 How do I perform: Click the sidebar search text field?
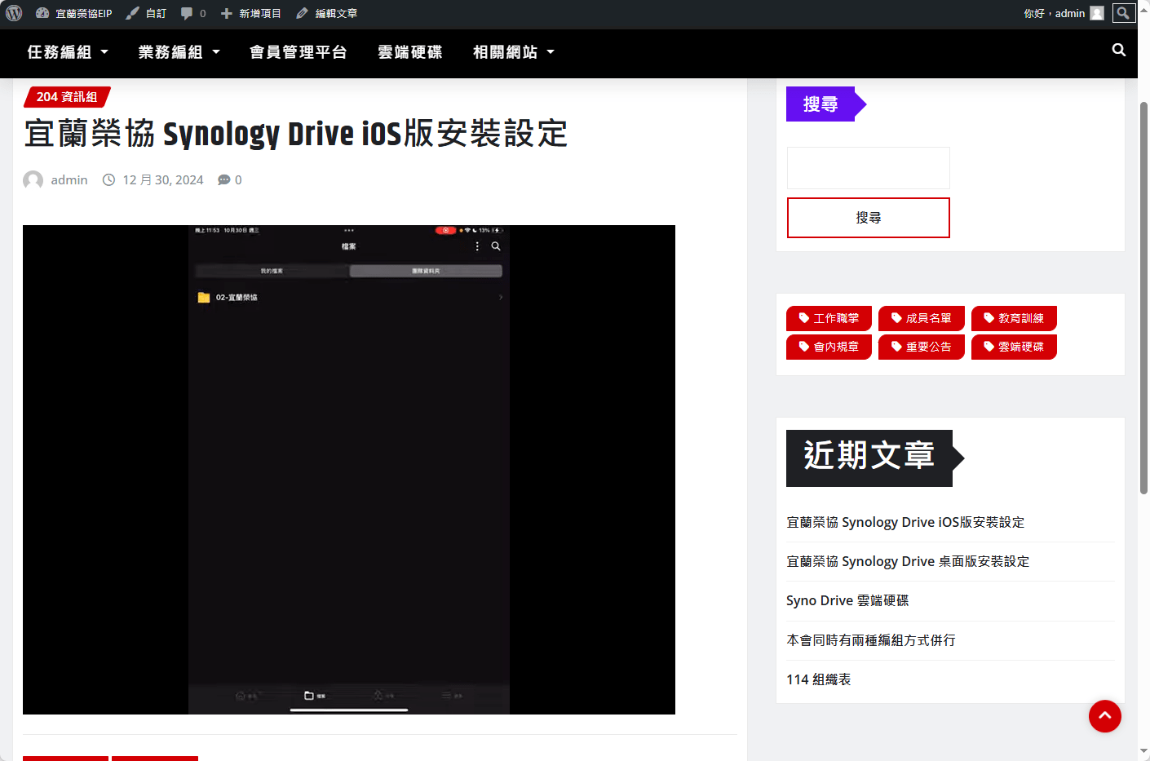868,168
